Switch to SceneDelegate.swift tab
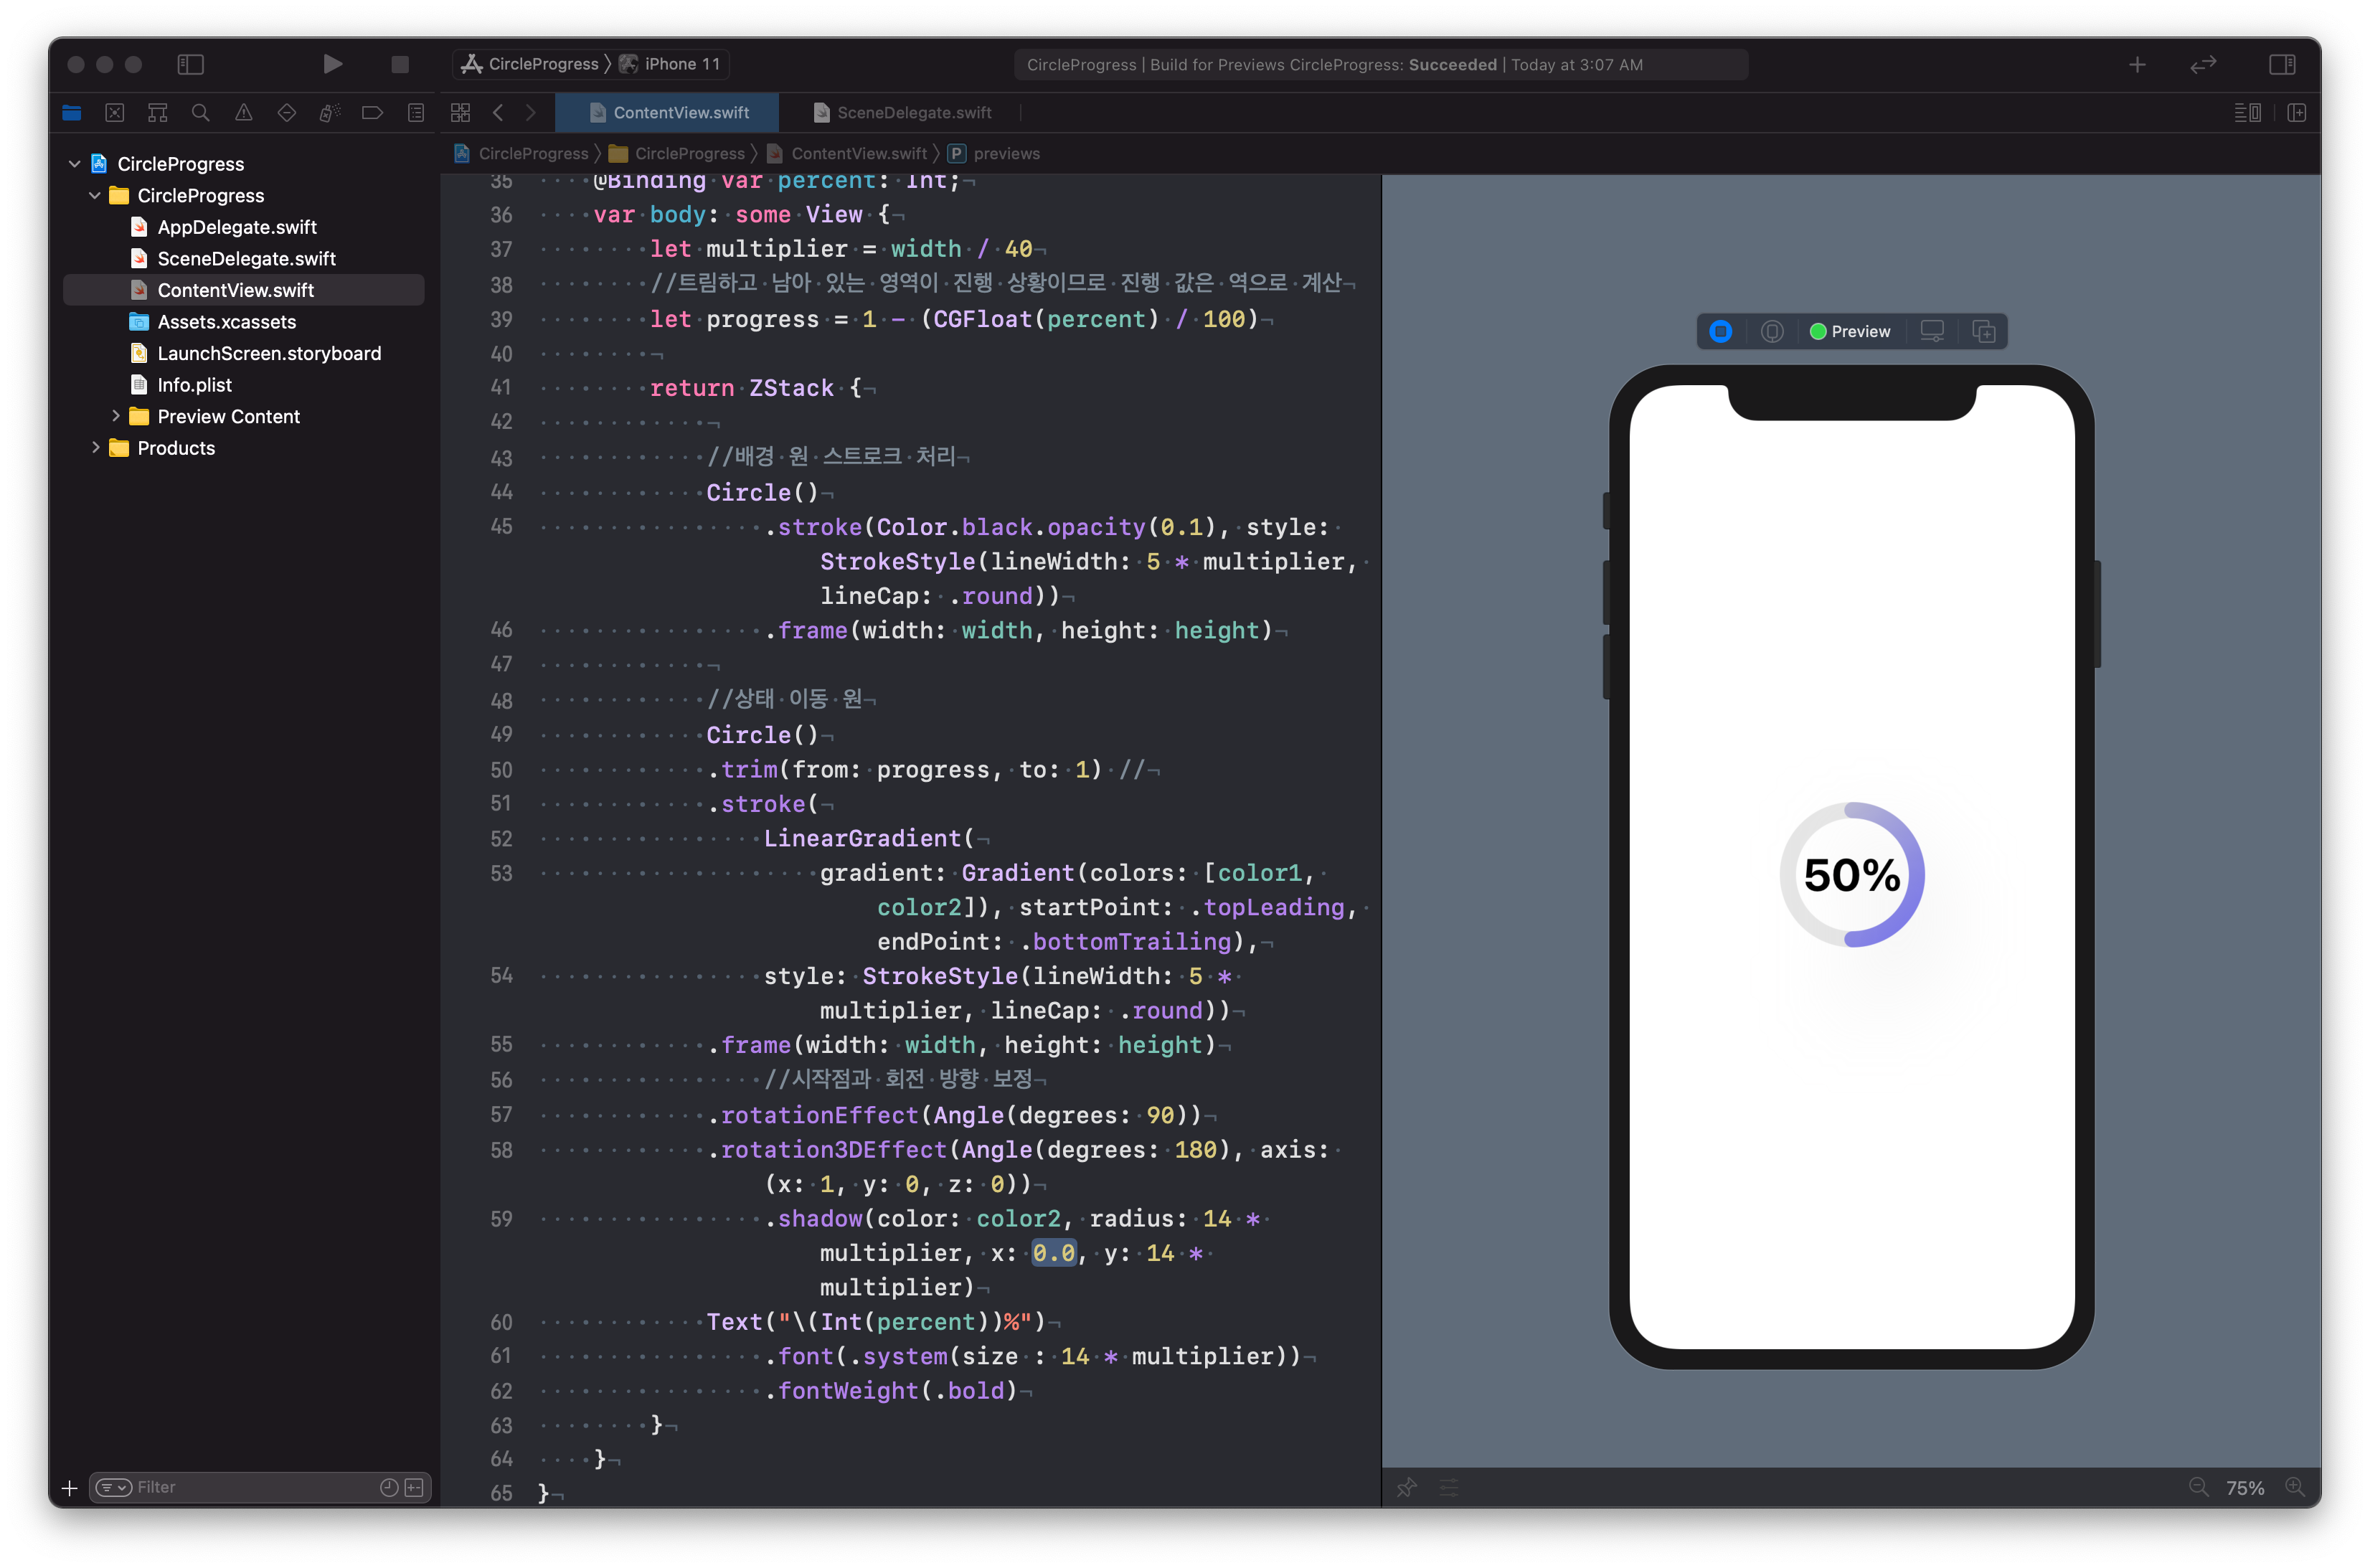Screen dimensions: 2370x1568 (913, 112)
